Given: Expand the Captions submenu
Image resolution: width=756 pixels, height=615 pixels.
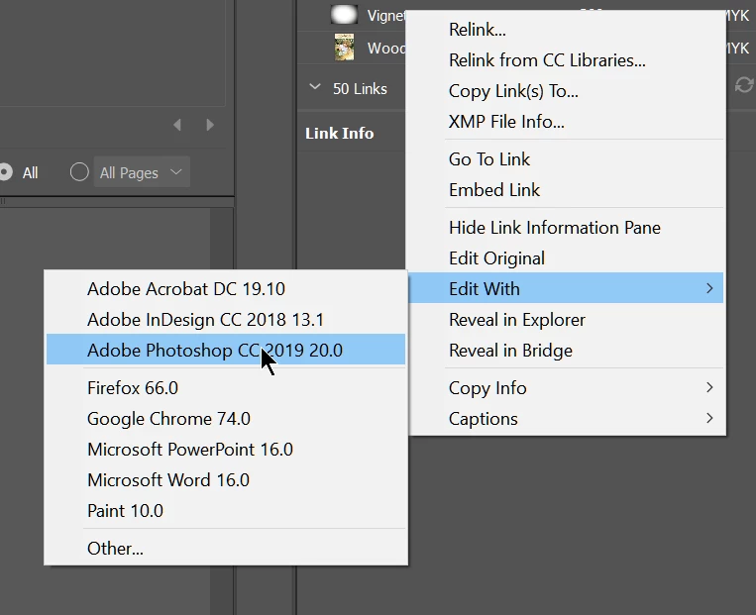Looking at the screenshot, I should tap(566, 419).
